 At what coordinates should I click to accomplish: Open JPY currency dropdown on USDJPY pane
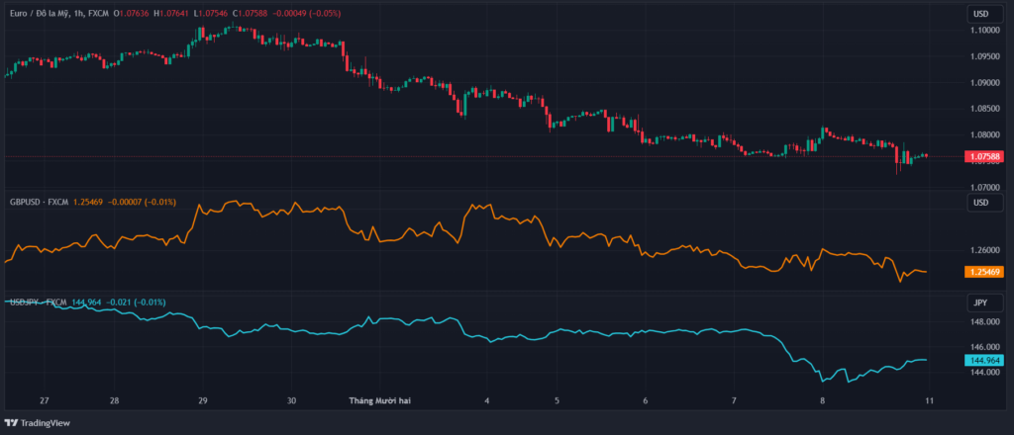click(x=979, y=304)
